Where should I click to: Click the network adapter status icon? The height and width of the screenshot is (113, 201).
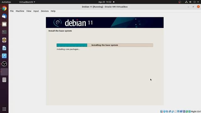pyautogui.click(x=170, y=111)
